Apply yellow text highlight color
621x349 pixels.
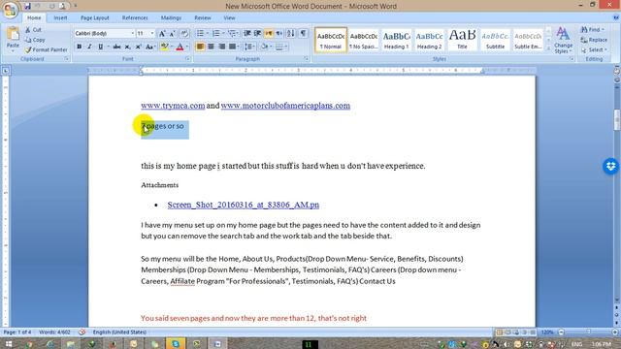[164, 47]
